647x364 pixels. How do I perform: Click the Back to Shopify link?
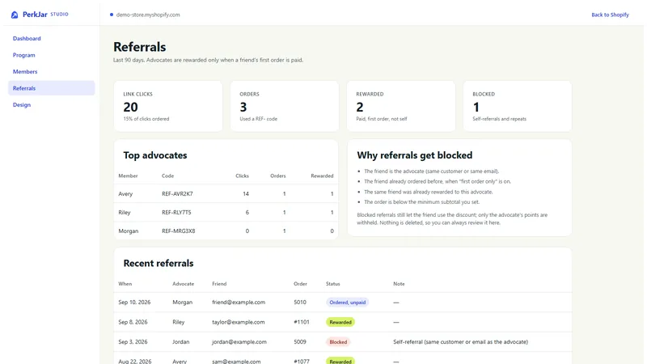[x=610, y=15]
